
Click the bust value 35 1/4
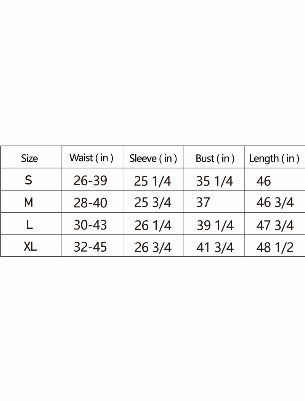point(214,181)
